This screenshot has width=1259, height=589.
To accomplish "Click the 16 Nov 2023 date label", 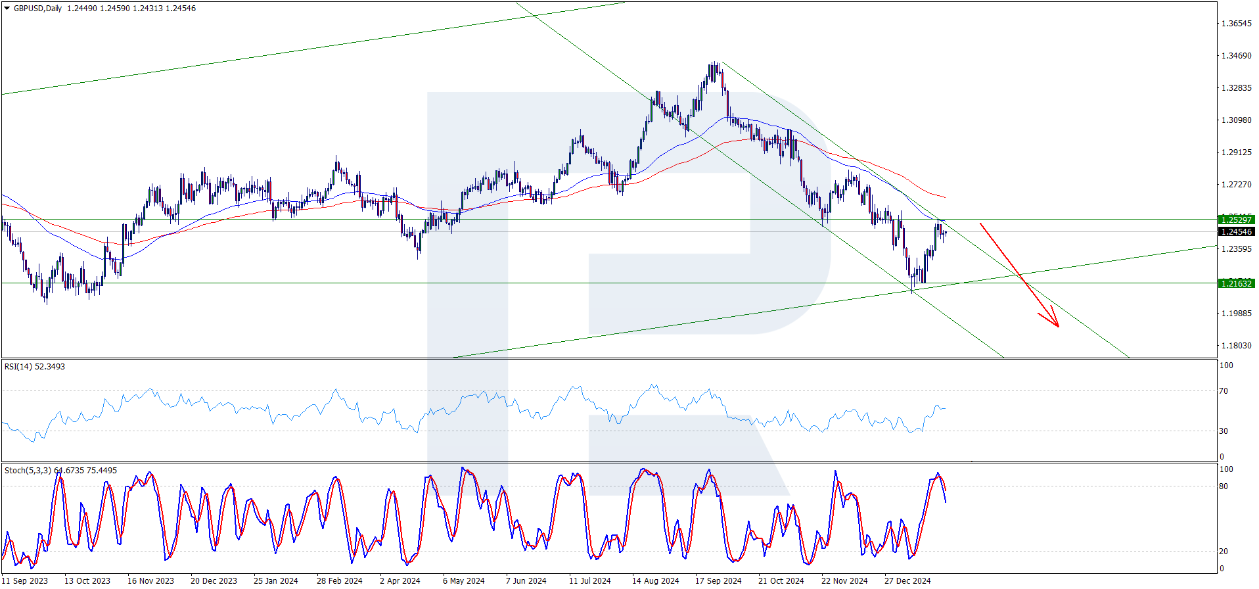I will click(150, 581).
